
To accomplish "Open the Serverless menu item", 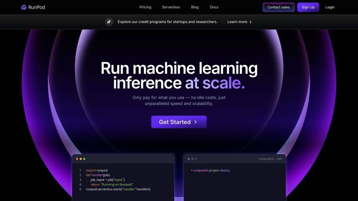I will [171, 7].
